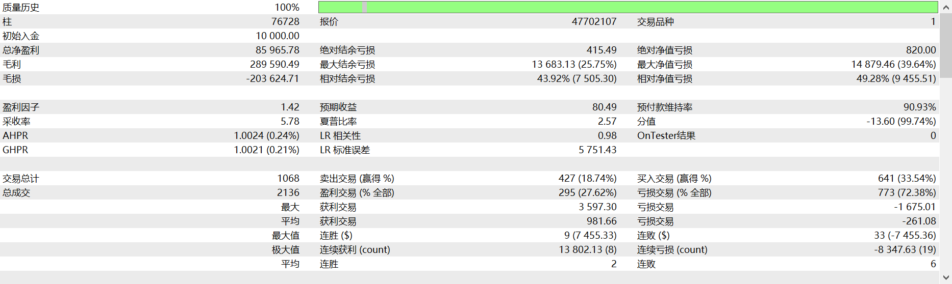Click the 连续亏损 (count) value
The height and width of the screenshot is (284, 952).
[905, 250]
